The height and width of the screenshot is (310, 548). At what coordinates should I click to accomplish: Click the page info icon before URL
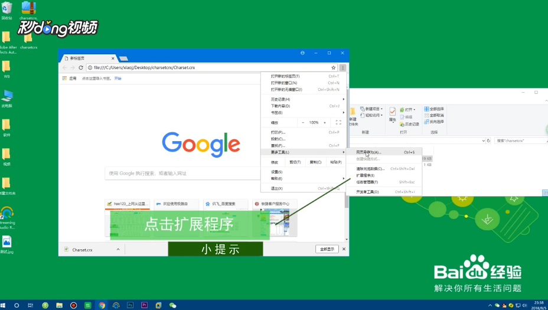pos(90,67)
